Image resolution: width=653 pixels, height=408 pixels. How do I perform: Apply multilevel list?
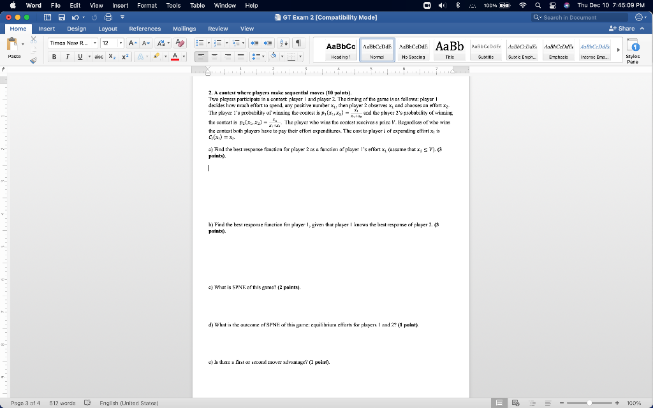click(236, 43)
